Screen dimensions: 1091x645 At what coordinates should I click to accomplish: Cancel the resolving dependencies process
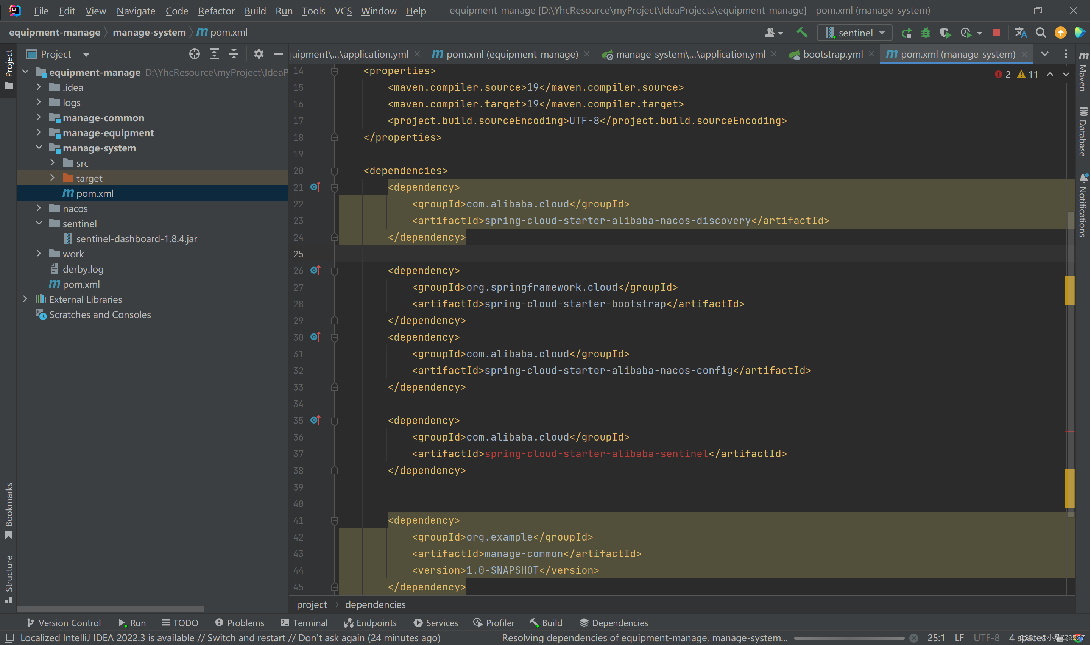point(914,638)
